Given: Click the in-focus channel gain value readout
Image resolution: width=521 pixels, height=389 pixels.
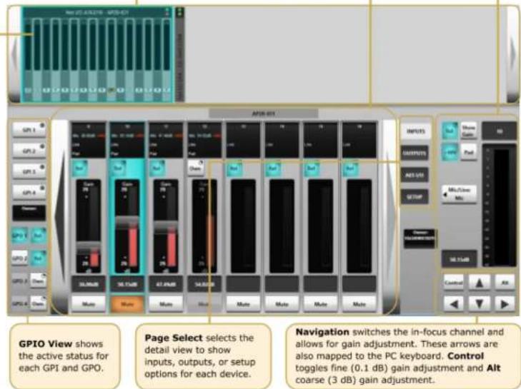Looking at the screenshot, I should [460, 259].
